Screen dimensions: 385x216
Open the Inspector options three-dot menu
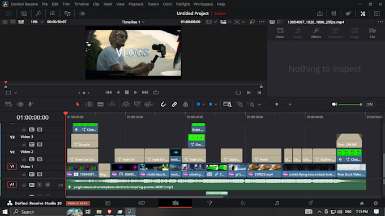click(x=380, y=22)
